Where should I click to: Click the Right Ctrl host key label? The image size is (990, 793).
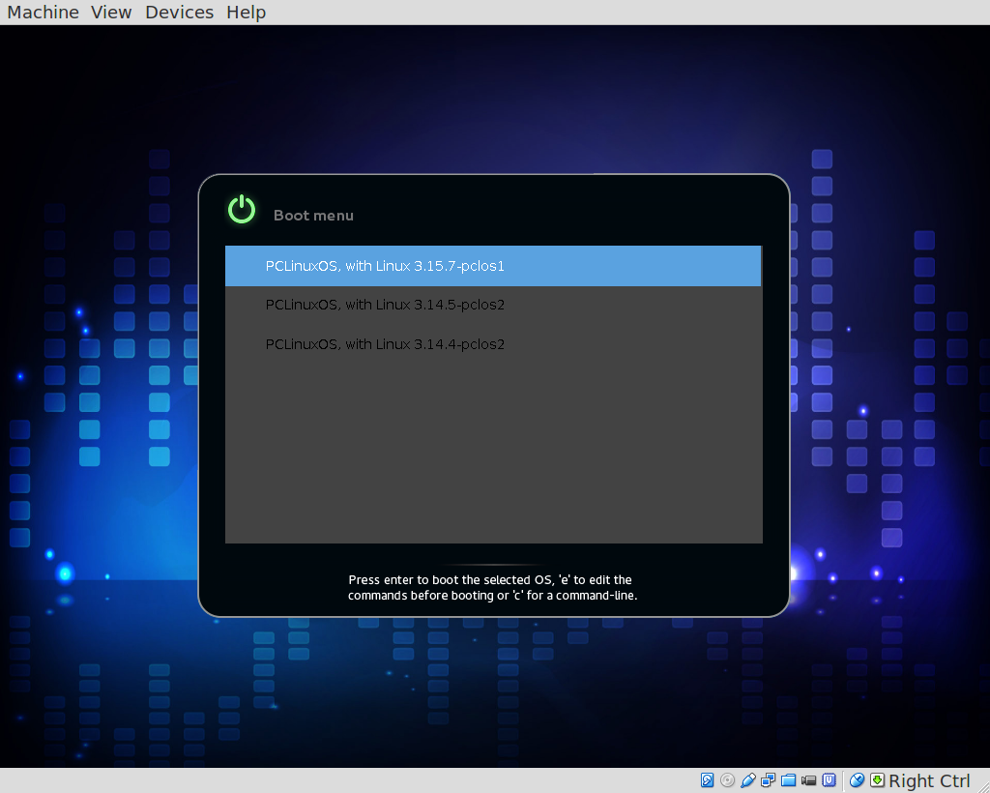929,781
